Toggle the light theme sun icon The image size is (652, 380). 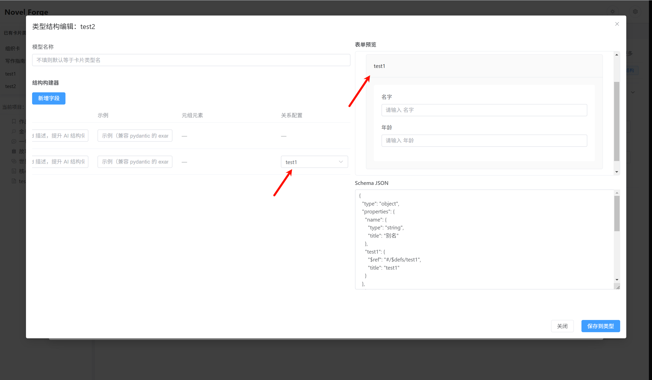pyautogui.click(x=613, y=12)
